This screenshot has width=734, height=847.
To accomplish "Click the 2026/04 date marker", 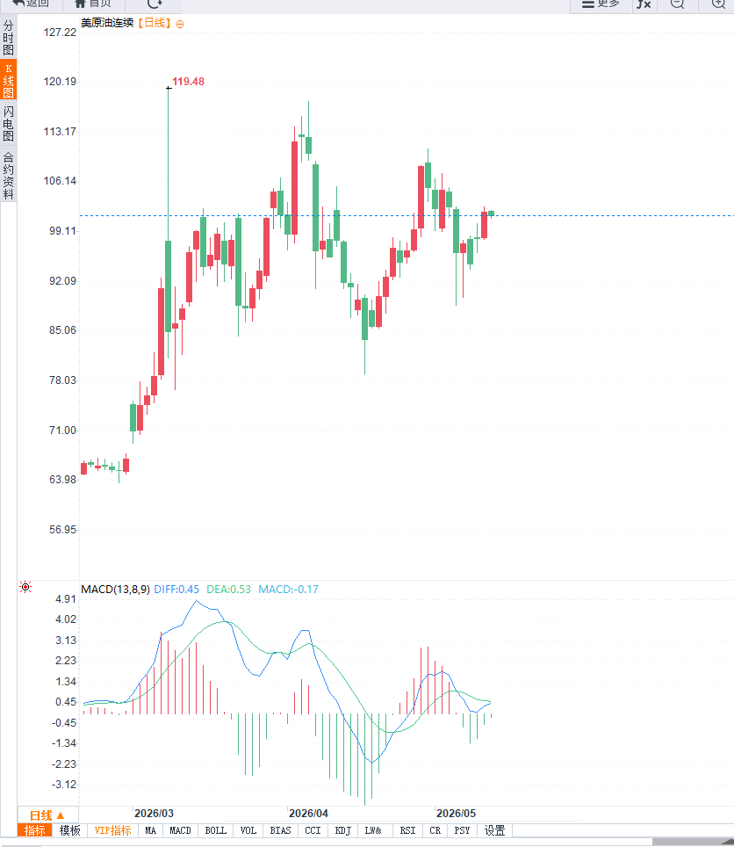I will coord(308,814).
